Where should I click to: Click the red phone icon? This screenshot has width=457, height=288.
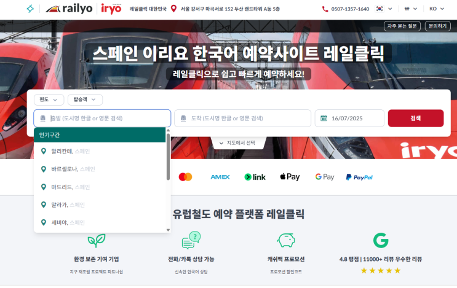coord(325,9)
